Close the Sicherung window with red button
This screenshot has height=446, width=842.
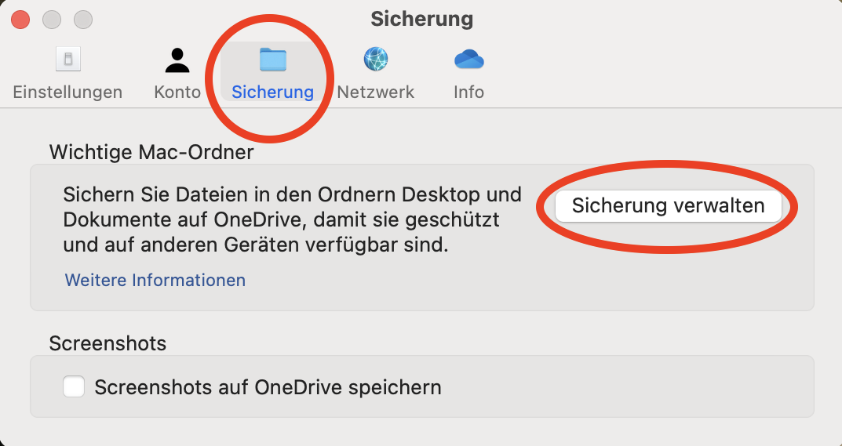(20, 19)
